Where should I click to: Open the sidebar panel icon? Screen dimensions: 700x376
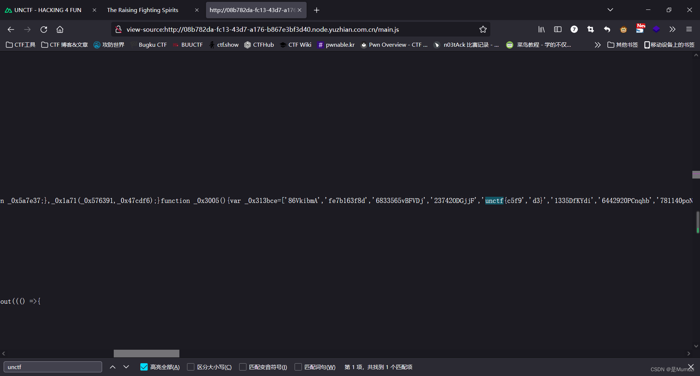coord(557,29)
